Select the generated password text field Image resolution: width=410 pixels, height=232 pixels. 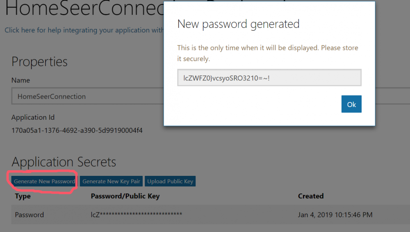click(269, 77)
